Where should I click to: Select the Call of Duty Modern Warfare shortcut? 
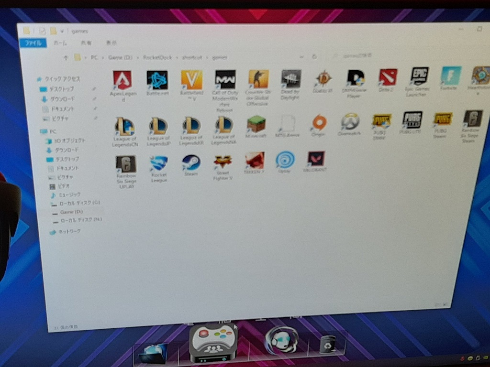(x=225, y=90)
